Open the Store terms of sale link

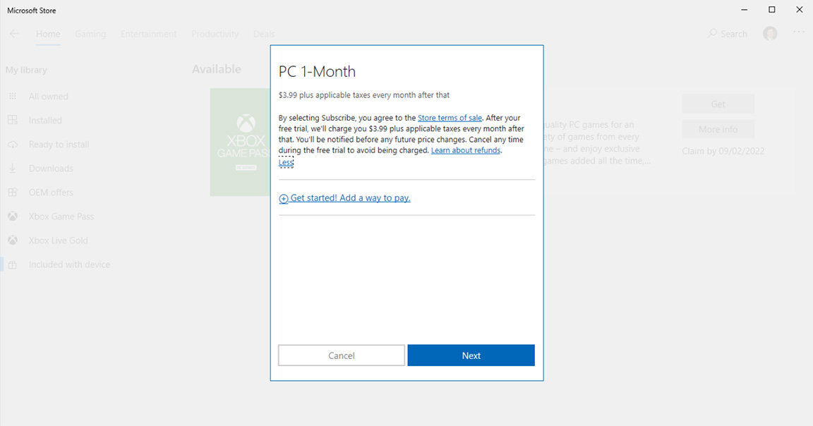(450, 118)
